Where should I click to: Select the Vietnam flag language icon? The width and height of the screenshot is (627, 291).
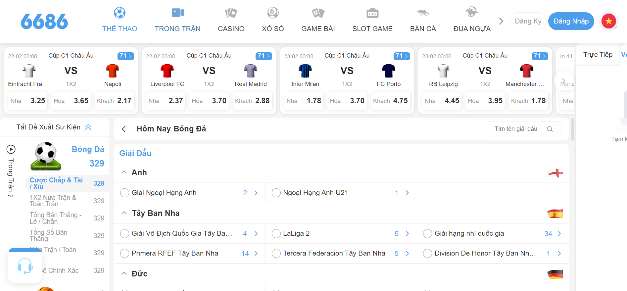[x=608, y=21]
